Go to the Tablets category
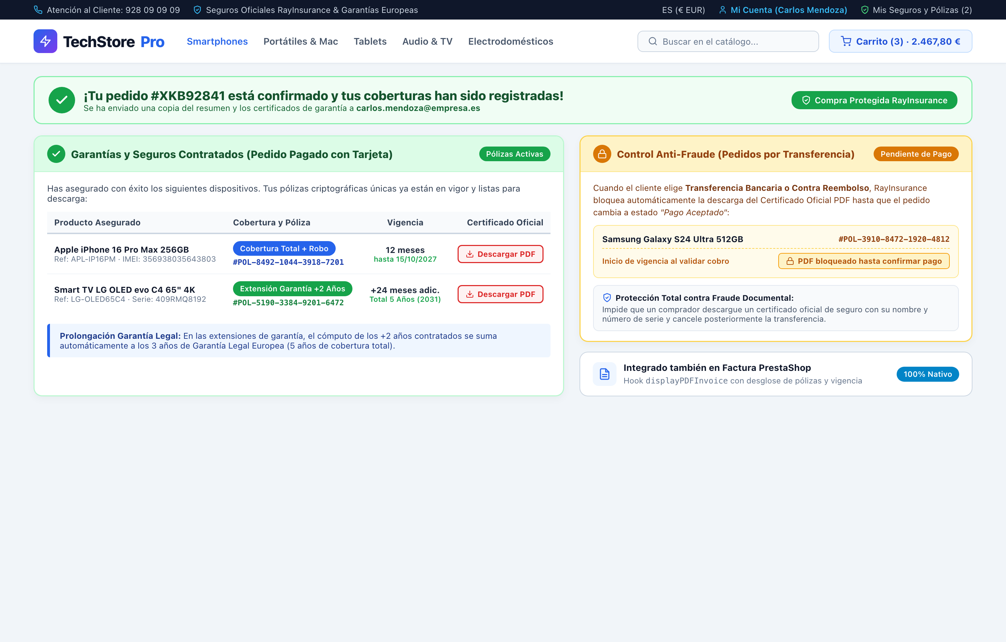Image resolution: width=1006 pixels, height=642 pixels. point(370,41)
